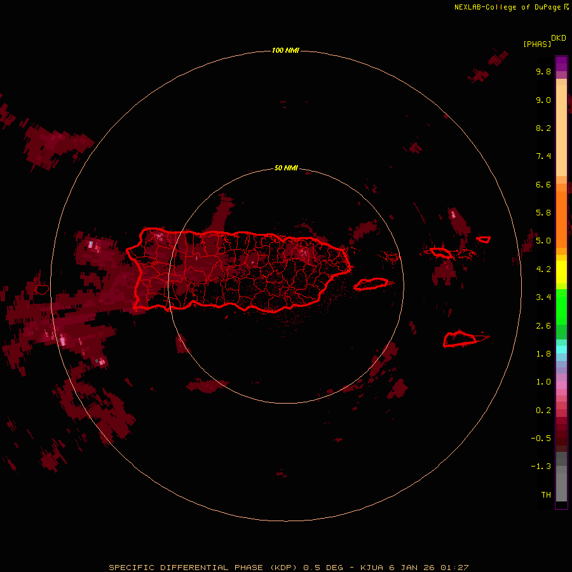Click the gray segment of the color bar
Viewport: 572px width, 572px height.
click(x=561, y=477)
